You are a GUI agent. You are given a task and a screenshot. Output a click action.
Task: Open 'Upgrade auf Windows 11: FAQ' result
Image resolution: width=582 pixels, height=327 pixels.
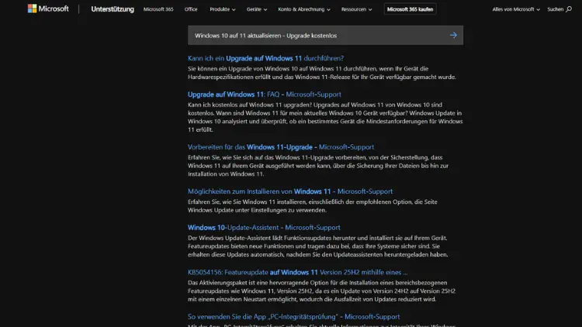[x=265, y=95]
